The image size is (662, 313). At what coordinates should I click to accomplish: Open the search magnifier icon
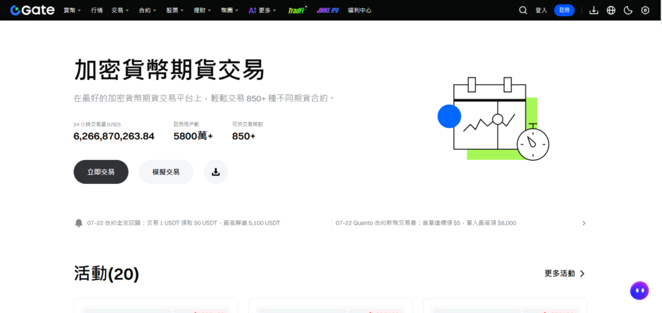point(522,10)
